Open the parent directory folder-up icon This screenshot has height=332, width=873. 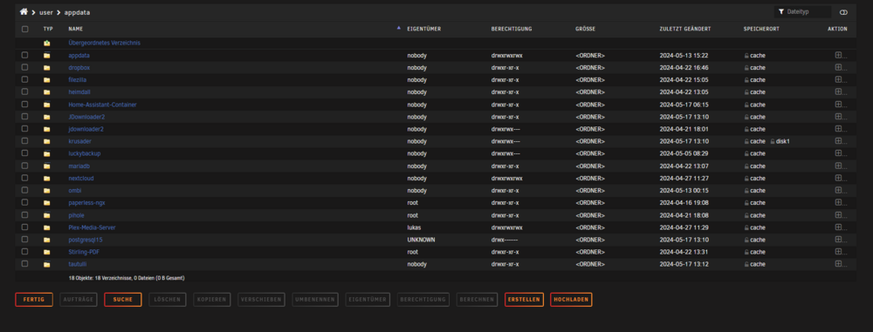[47, 43]
